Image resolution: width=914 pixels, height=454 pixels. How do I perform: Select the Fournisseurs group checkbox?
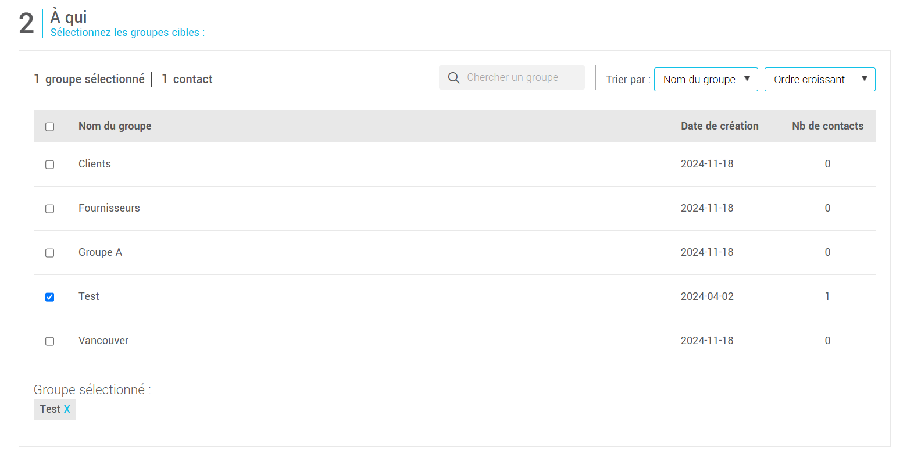(x=50, y=209)
